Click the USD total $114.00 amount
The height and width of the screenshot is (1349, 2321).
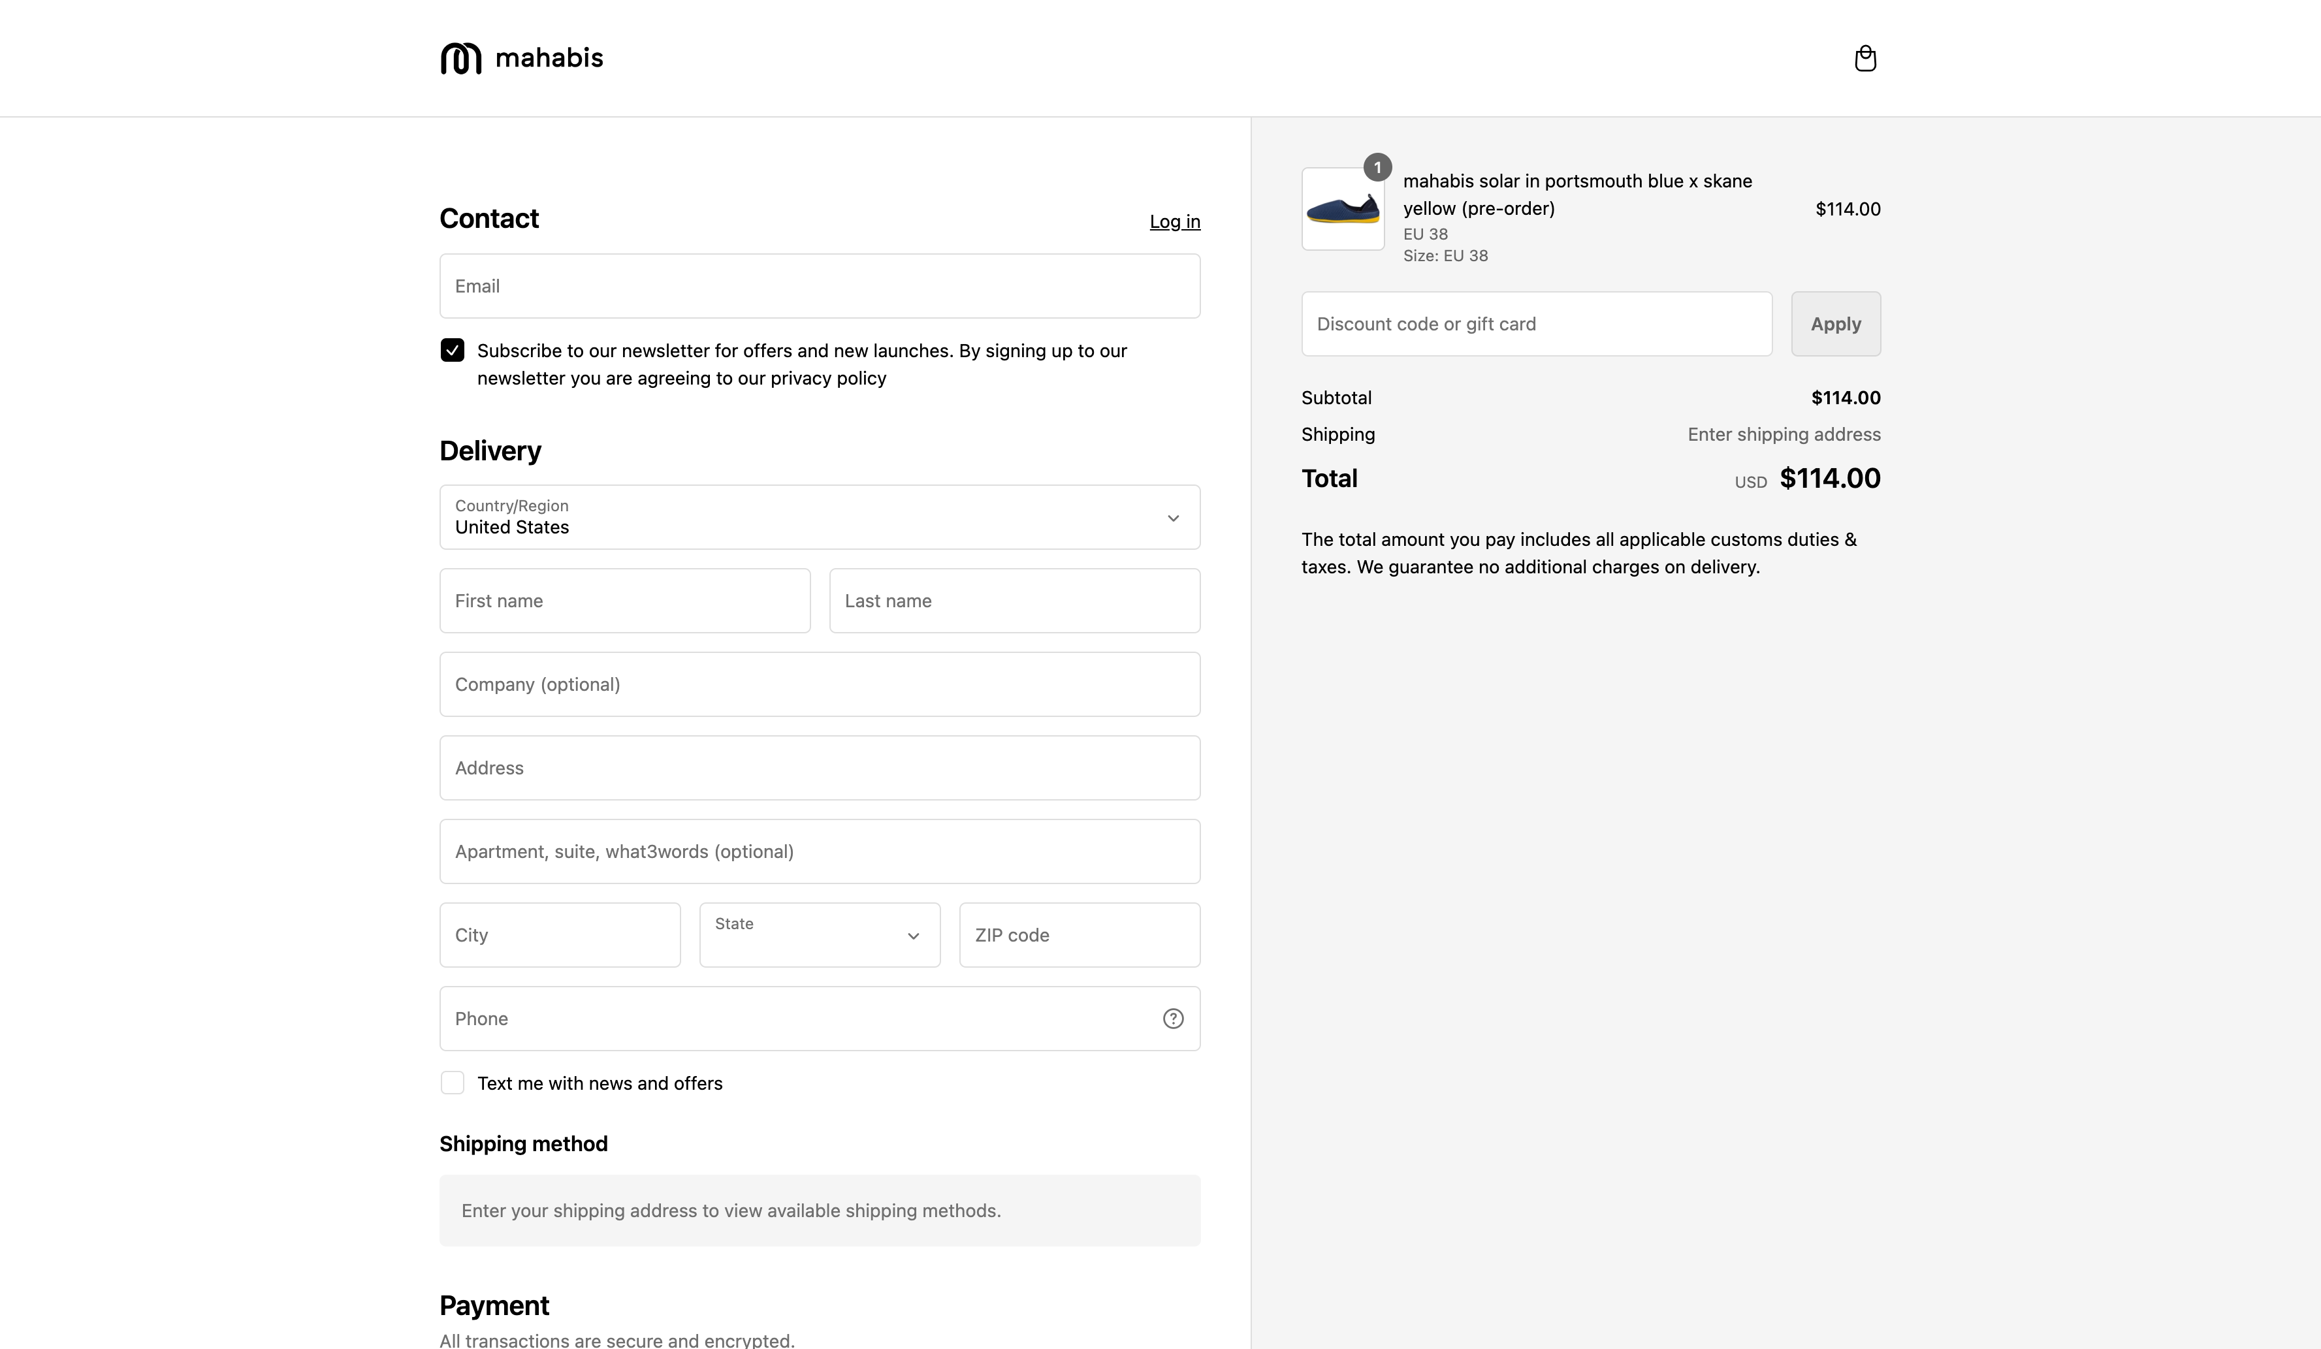coord(1830,479)
